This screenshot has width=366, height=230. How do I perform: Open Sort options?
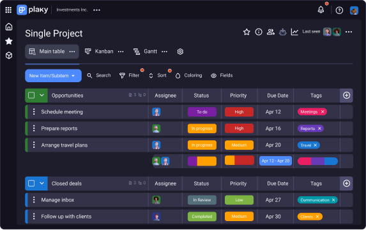coord(158,75)
